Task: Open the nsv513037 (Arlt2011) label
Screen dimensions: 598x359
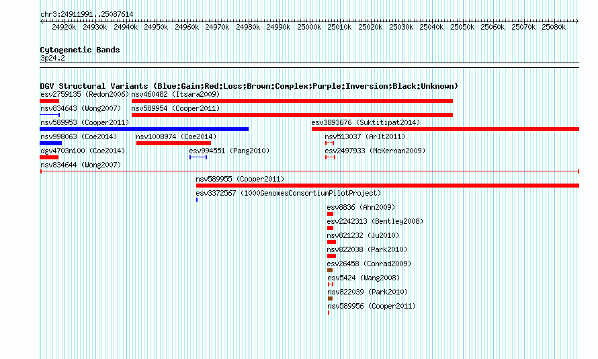Action: 365,136
